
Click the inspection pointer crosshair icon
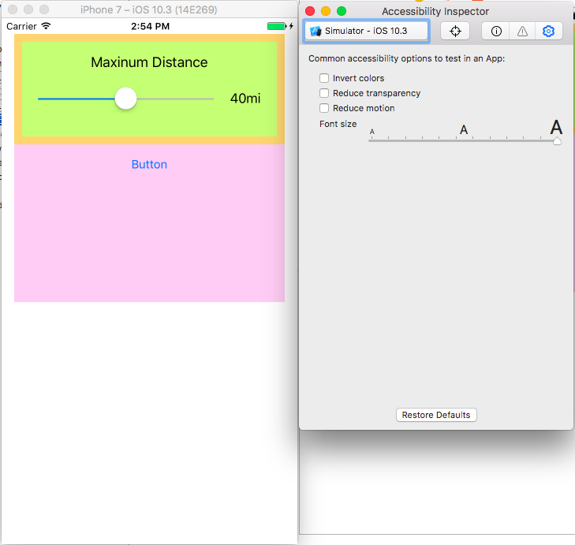point(455,32)
